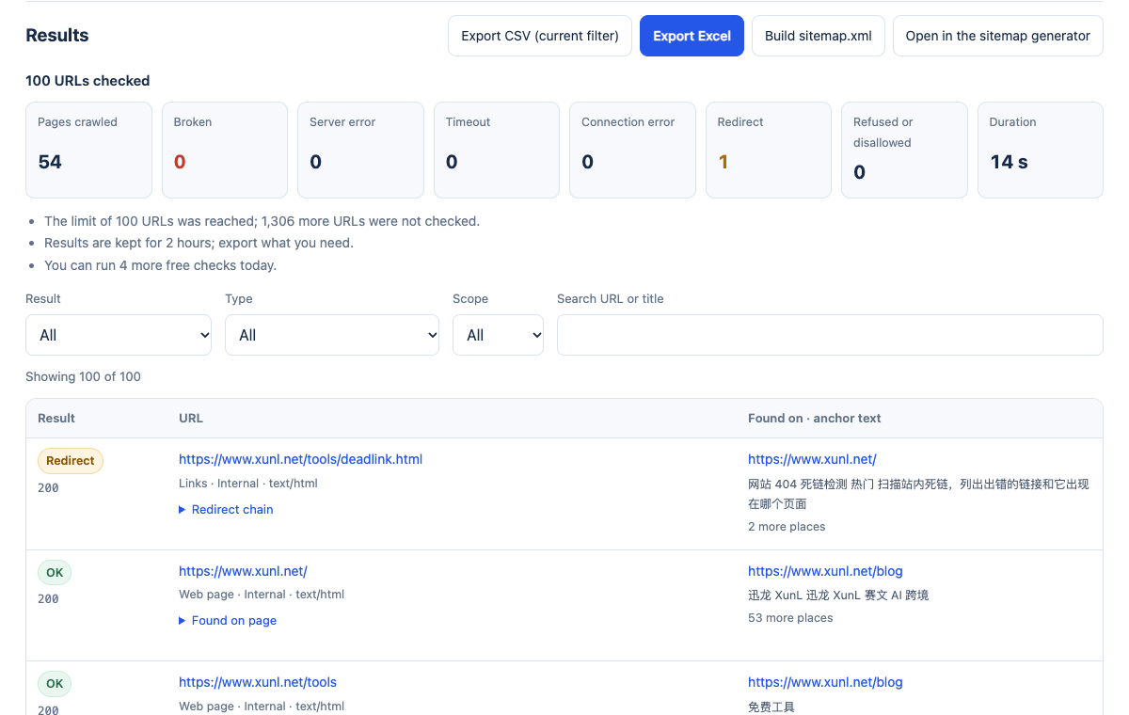This screenshot has width=1129, height=715.
Task: Open the Result filter dropdown
Action: 119,335
